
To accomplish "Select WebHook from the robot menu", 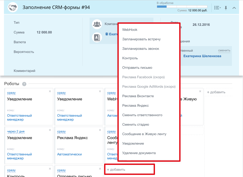I will click(130, 30).
